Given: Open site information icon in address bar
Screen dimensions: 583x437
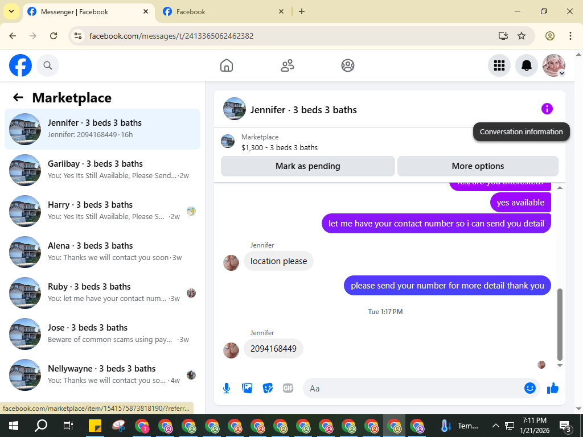Looking at the screenshot, I should click(x=77, y=36).
